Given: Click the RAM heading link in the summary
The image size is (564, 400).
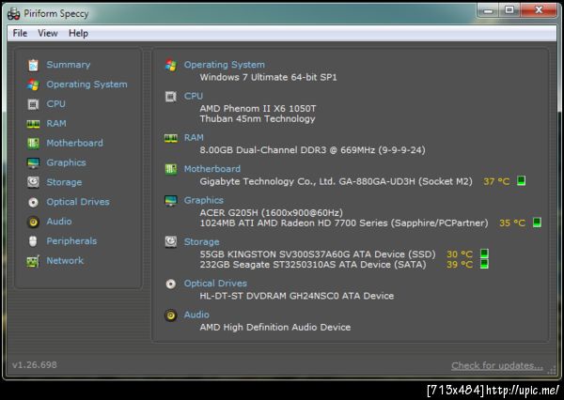Looking at the screenshot, I should click(x=194, y=138).
